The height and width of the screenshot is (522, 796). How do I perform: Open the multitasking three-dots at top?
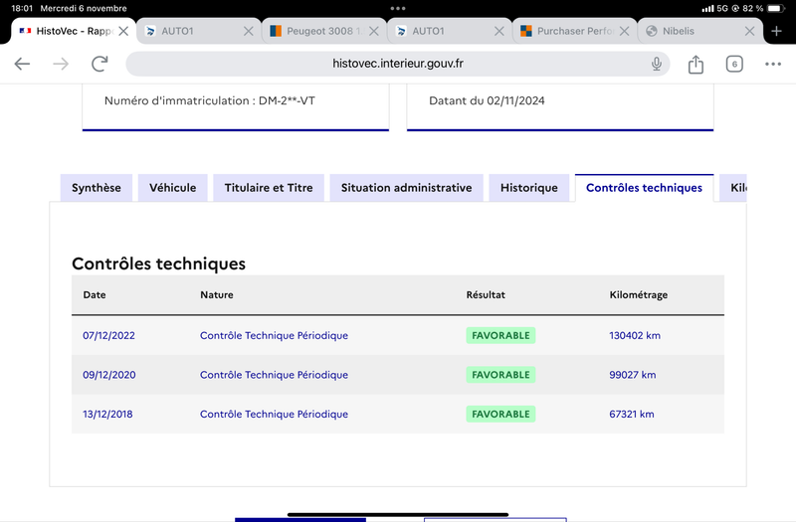click(398, 8)
